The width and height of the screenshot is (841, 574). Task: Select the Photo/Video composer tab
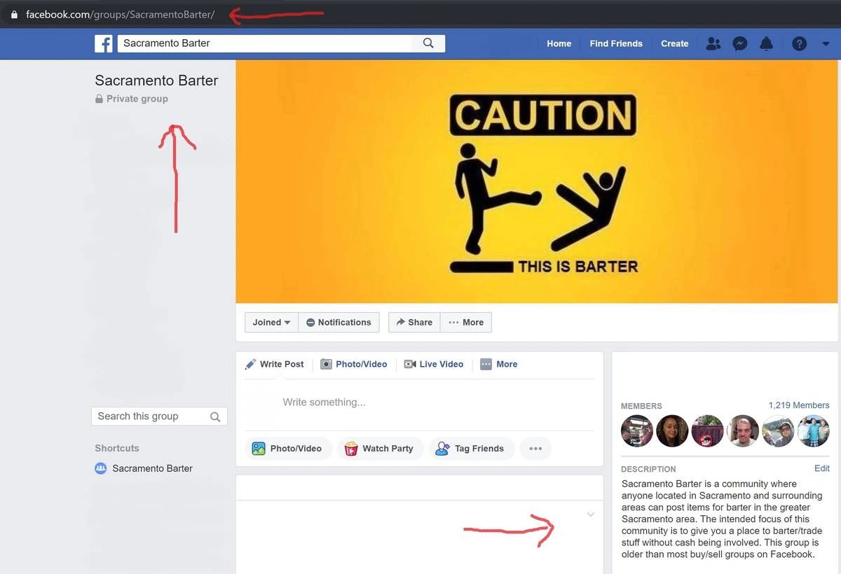click(354, 364)
